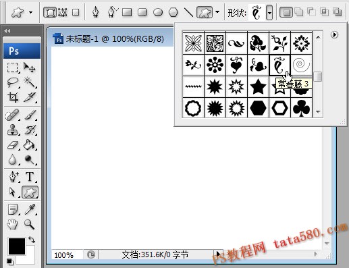
Task: Select subtract from shape area mode
Action: 311,12
